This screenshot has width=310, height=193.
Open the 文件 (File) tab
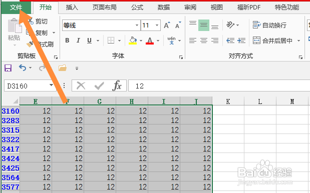click(16, 7)
